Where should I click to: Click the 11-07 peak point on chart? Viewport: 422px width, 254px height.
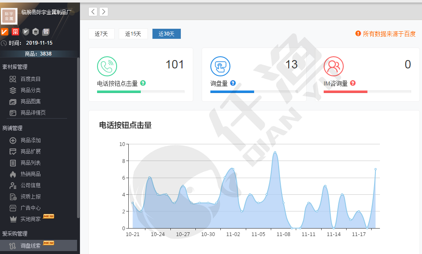(x=275, y=152)
